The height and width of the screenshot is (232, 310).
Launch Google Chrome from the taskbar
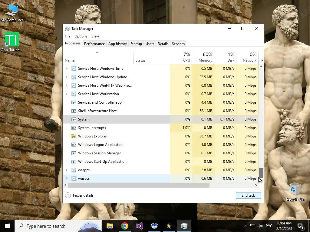pyautogui.click(x=124, y=226)
